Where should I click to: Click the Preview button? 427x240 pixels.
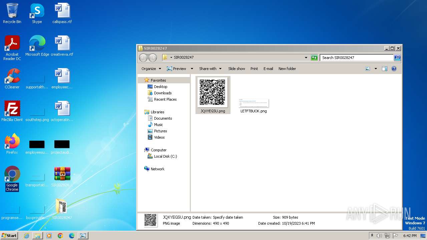click(x=176, y=69)
